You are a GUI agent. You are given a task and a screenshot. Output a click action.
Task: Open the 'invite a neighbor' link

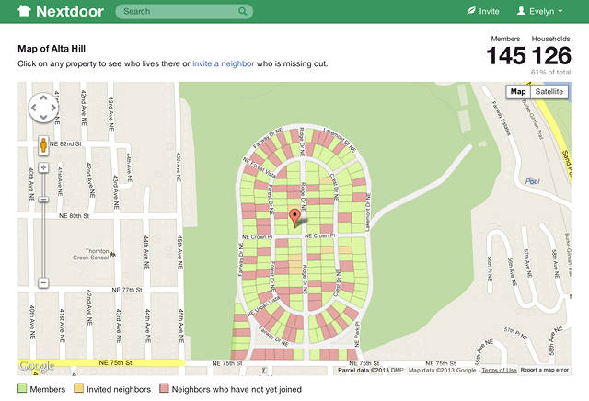pos(223,63)
